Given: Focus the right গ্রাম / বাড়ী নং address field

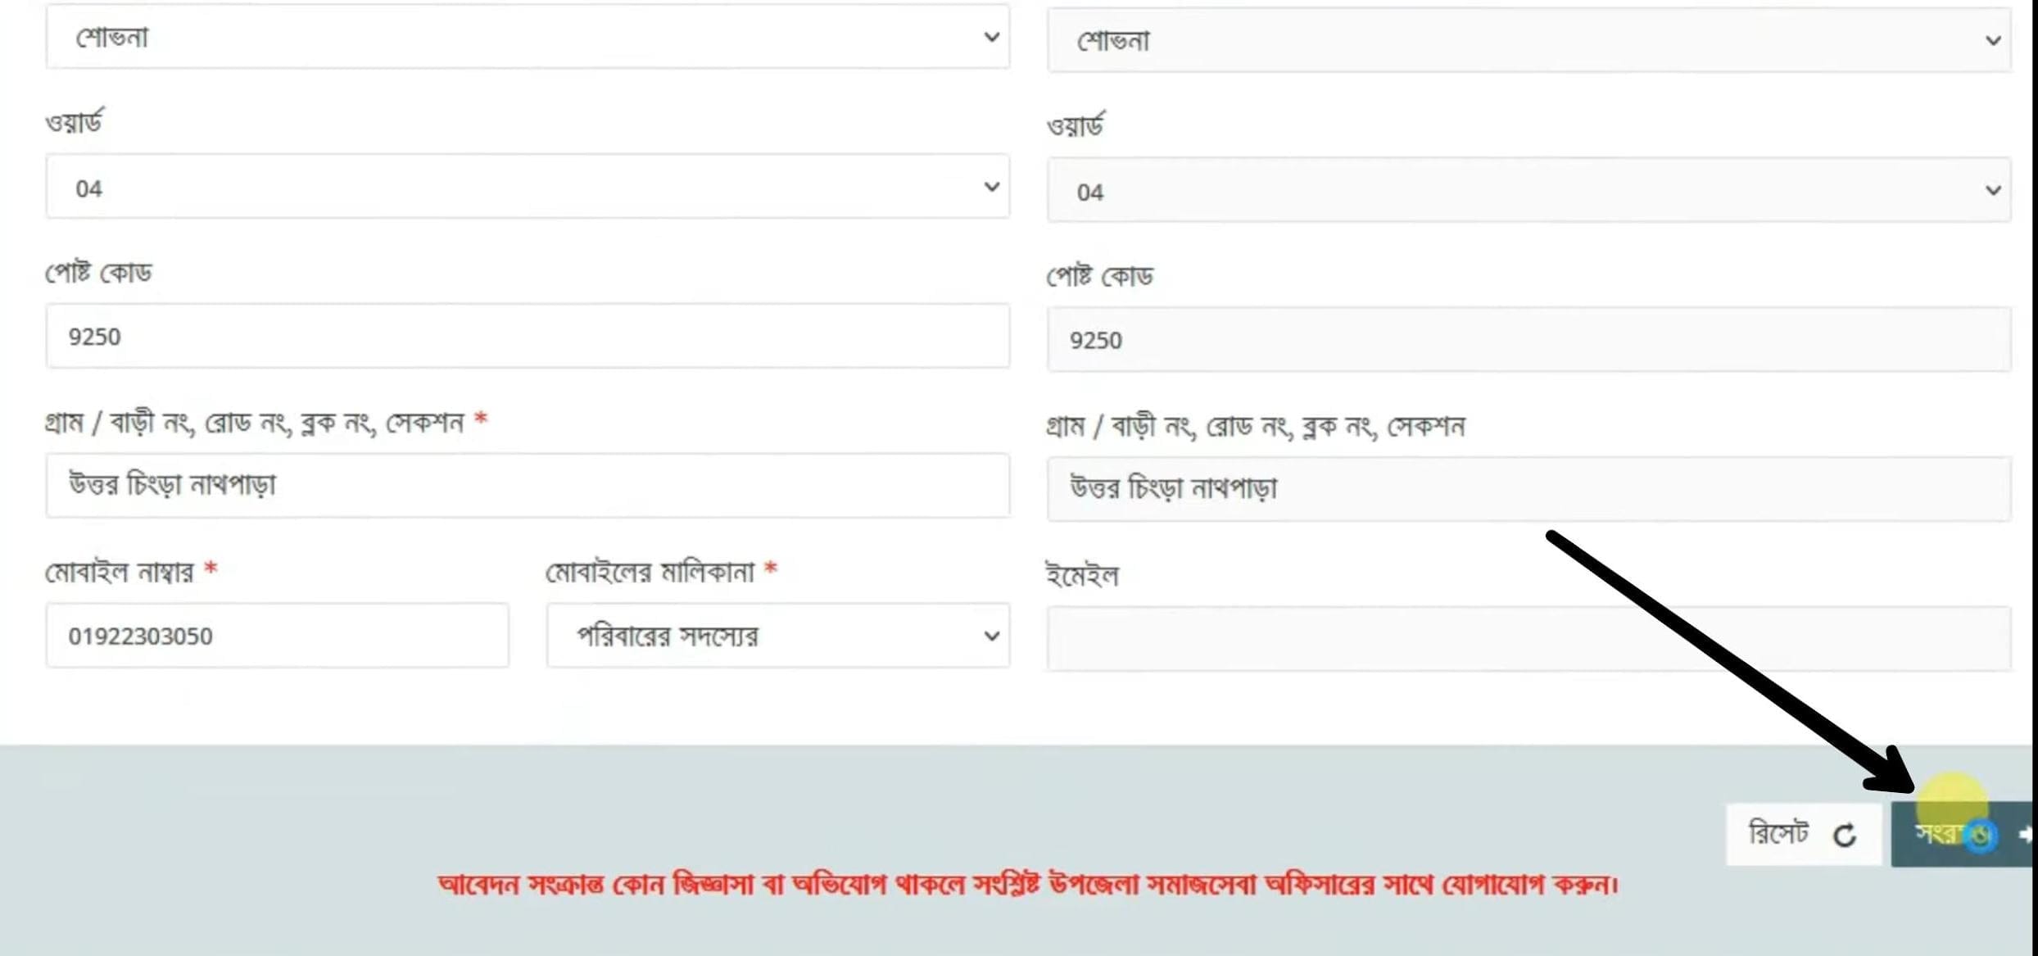Looking at the screenshot, I should 1528,489.
